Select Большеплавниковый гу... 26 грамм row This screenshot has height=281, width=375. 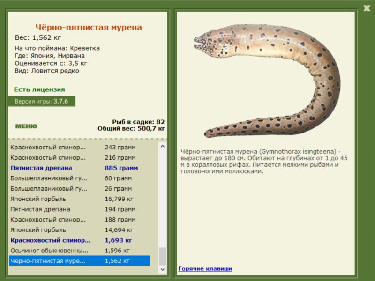80,189
